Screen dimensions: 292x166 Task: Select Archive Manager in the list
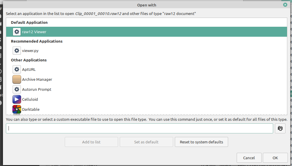(147, 79)
